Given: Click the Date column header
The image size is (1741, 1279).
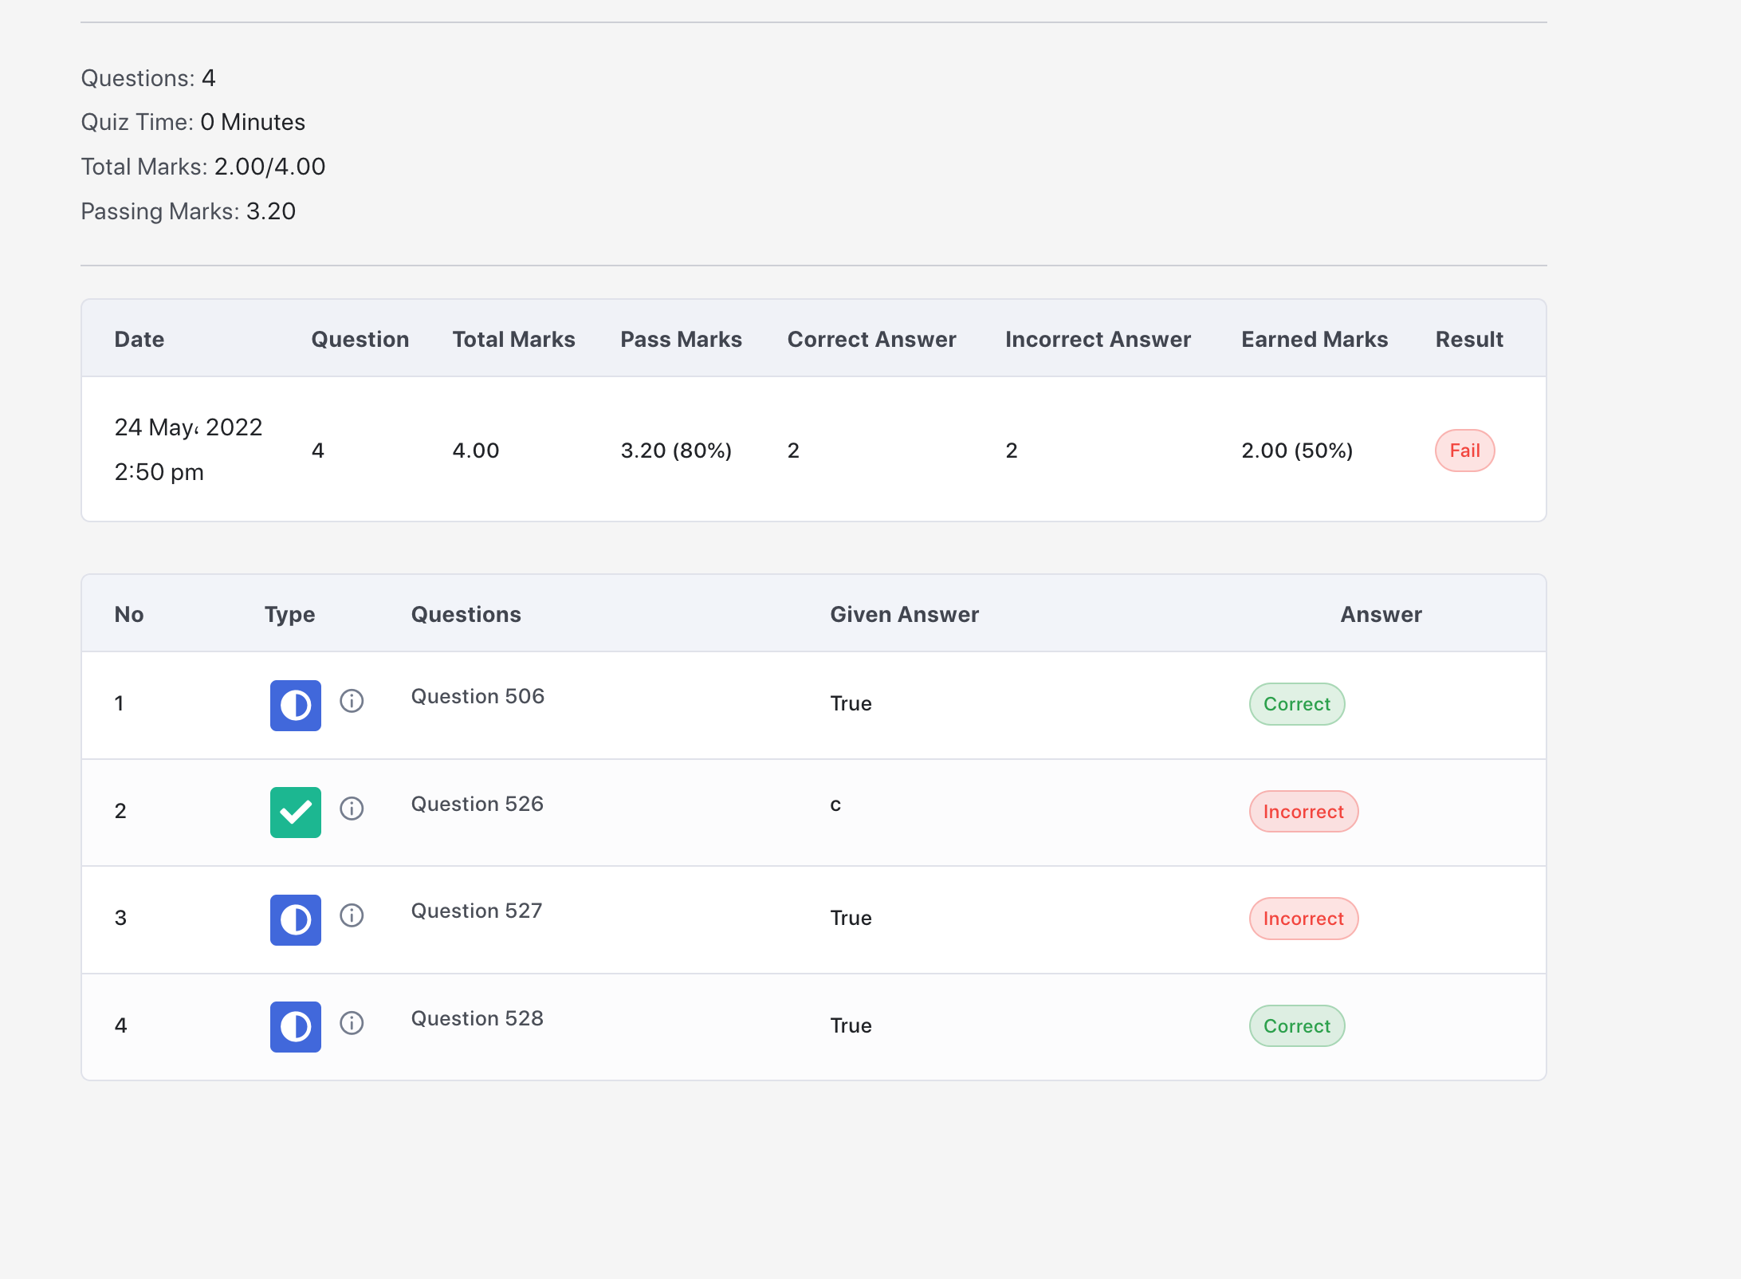Looking at the screenshot, I should pos(140,339).
